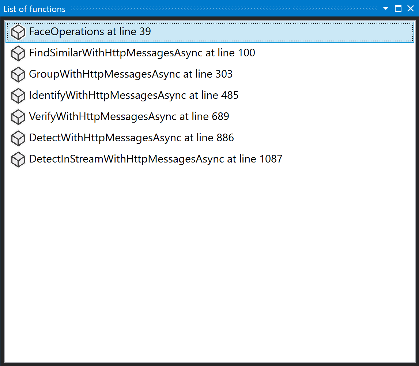Click the method icon beside IdentifyWithHttpMessagesAsync
Image resolution: width=419 pixels, height=366 pixels.
[18, 96]
